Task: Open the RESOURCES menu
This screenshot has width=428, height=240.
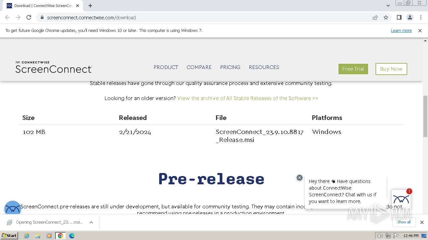Action: point(264,67)
